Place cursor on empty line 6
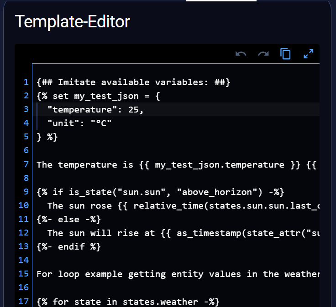Viewport: 336px width, 307px height. point(176,151)
